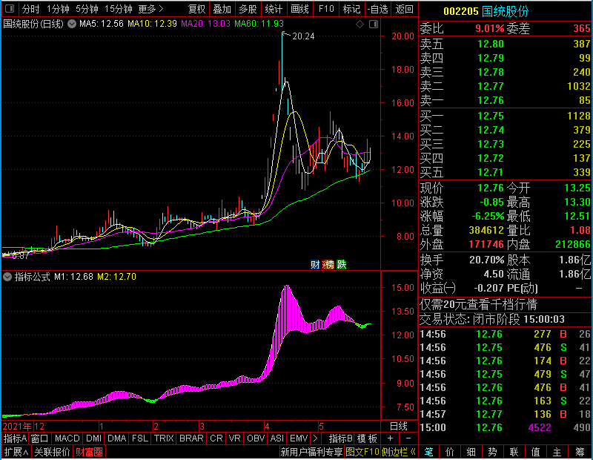The width and height of the screenshot is (593, 460).
Task: Select the 价 price tab
Action: tap(450, 452)
